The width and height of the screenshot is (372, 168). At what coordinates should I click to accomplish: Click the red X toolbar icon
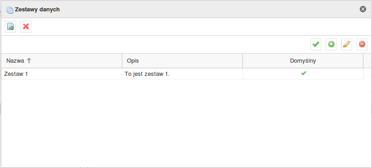click(x=26, y=27)
